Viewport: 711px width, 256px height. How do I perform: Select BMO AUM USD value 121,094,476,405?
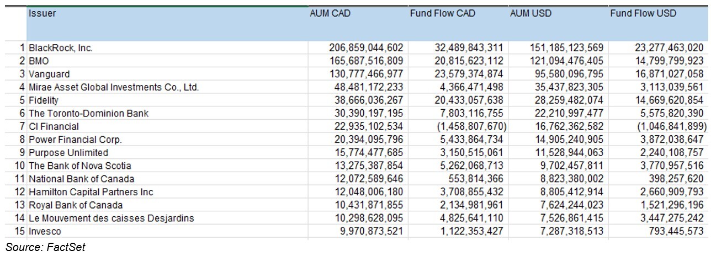[x=566, y=61]
